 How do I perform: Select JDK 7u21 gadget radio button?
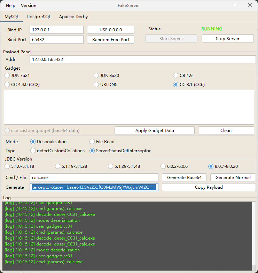click(7, 75)
